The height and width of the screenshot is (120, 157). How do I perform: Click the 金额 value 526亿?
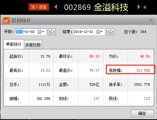[94, 84]
